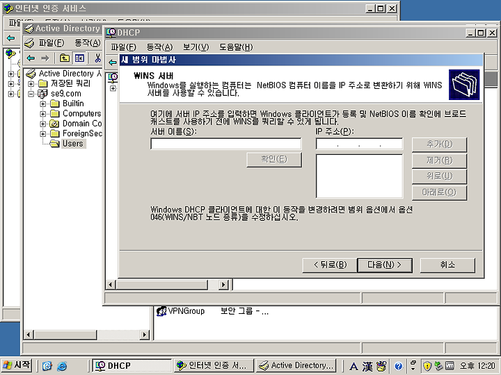Cancel the wizard with 취소

tap(447, 265)
